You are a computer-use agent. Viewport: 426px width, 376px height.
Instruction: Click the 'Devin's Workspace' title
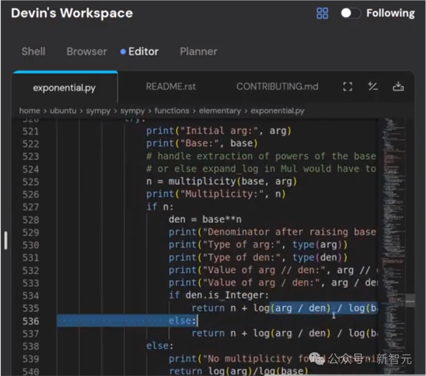tap(72, 13)
